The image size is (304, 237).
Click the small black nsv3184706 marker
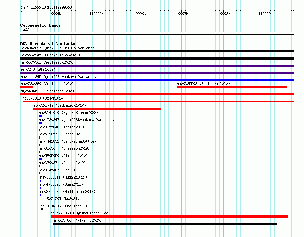coord(42,209)
